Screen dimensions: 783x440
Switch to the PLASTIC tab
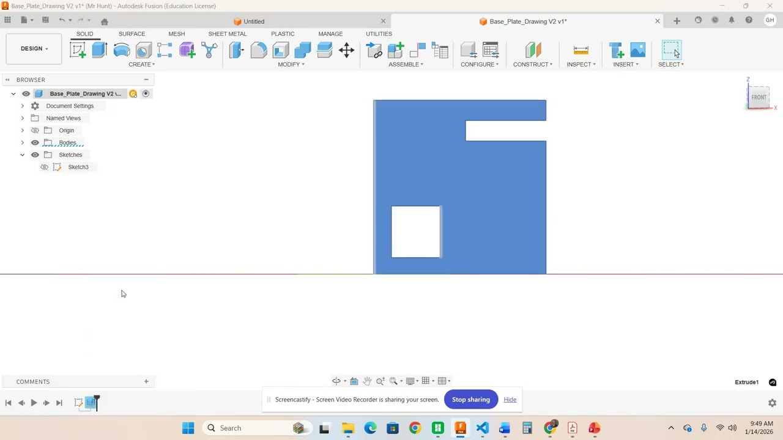click(x=283, y=34)
